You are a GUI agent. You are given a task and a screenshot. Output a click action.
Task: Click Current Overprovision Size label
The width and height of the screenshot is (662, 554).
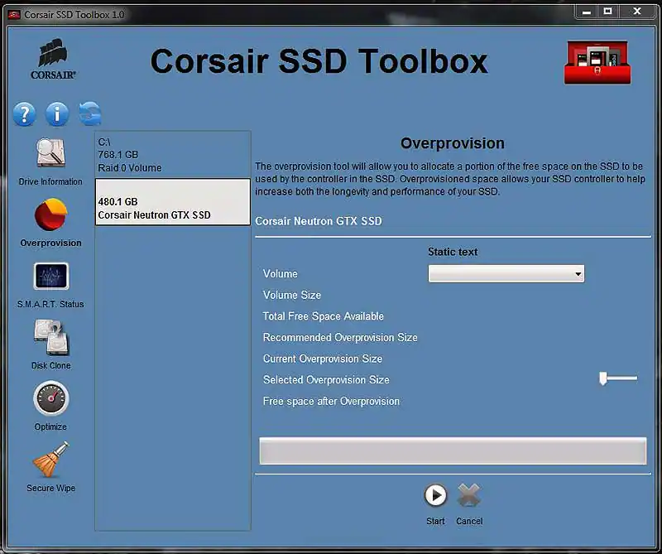pyautogui.click(x=323, y=359)
